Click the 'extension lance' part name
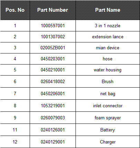 [x=108, y=37]
